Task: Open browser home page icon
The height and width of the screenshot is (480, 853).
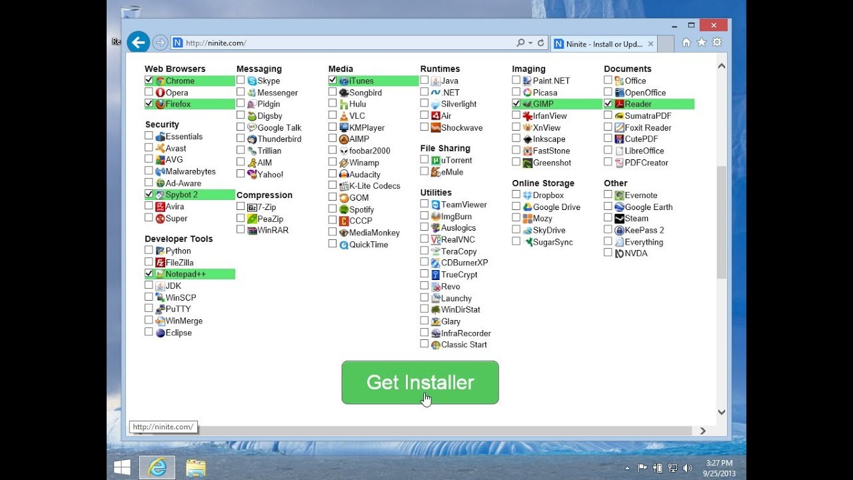Action: 686,43
